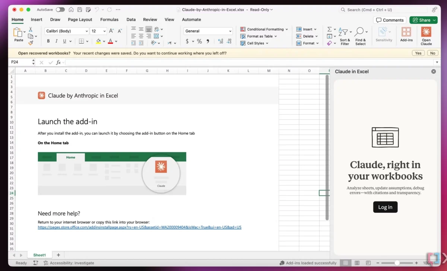Viewport: 447px width, 271px height.
Task: Select the Sheet1 worksheet tab
Action: [39, 255]
